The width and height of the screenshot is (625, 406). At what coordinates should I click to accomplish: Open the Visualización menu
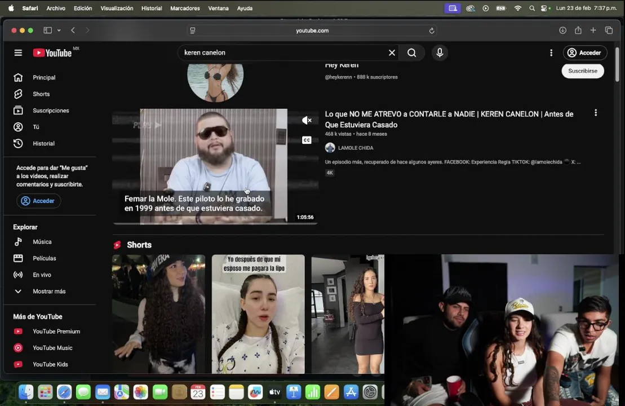(x=117, y=8)
